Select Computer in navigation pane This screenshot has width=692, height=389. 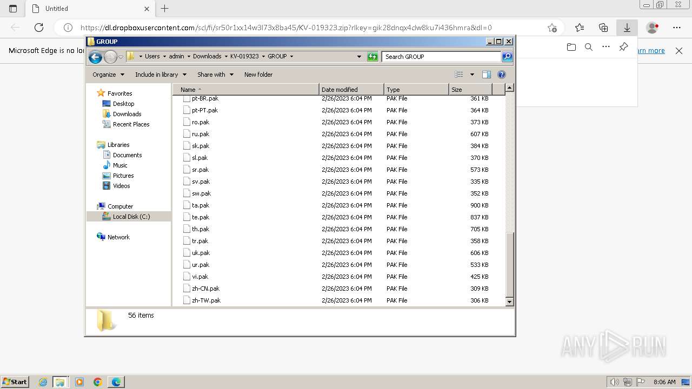coord(120,206)
